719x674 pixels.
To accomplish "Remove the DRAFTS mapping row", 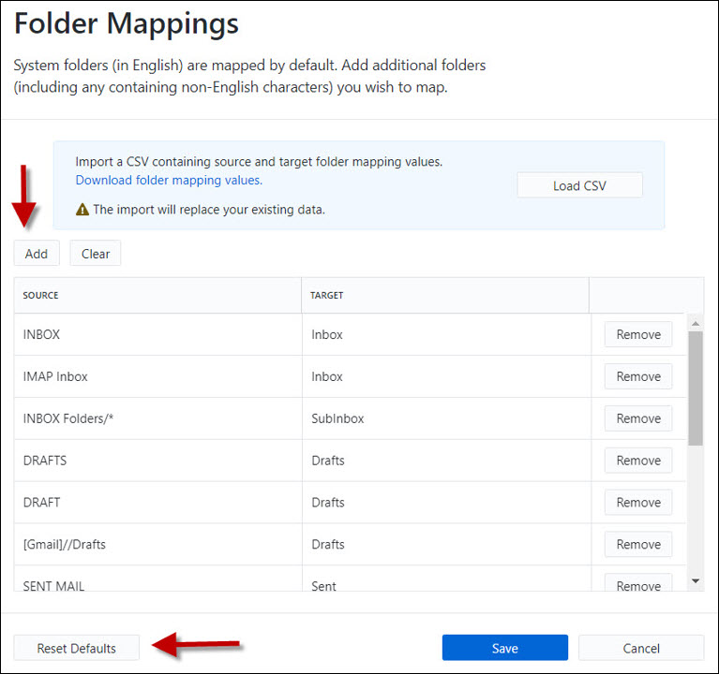I will tap(638, 461).
